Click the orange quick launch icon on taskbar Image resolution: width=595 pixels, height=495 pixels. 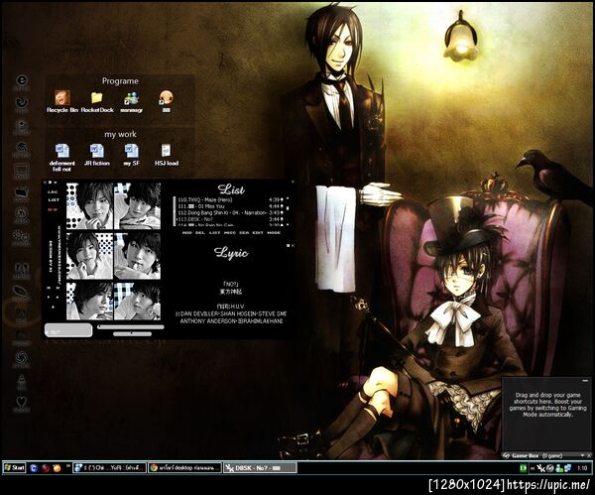58,468
